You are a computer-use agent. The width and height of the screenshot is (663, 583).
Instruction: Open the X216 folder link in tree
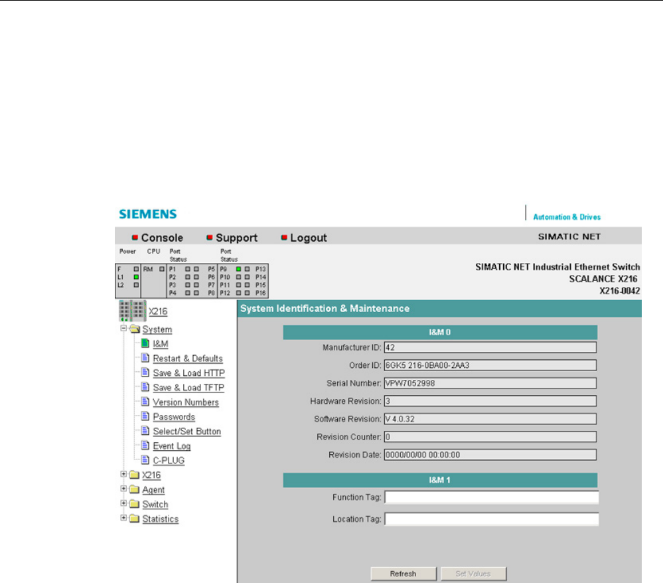coord(151,475)
